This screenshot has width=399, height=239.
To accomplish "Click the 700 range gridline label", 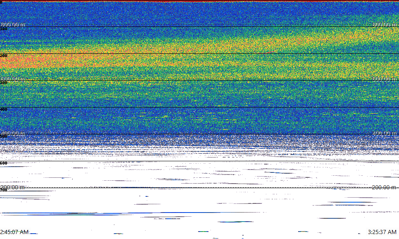I will tap(4, 190).
